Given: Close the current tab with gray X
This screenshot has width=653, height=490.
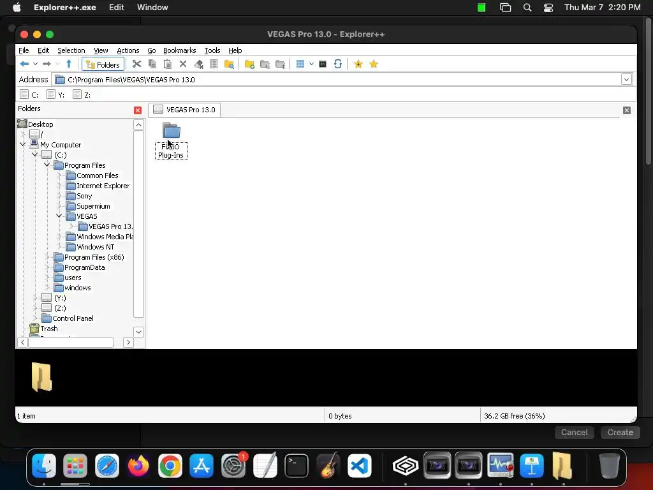Looking at the screenshot, I should [627, 110].
